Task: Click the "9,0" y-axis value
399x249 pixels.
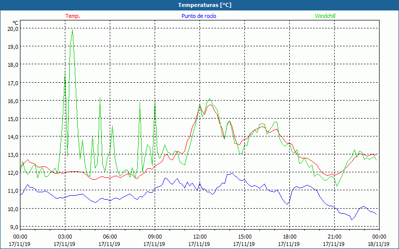Action: pos(14,227)
